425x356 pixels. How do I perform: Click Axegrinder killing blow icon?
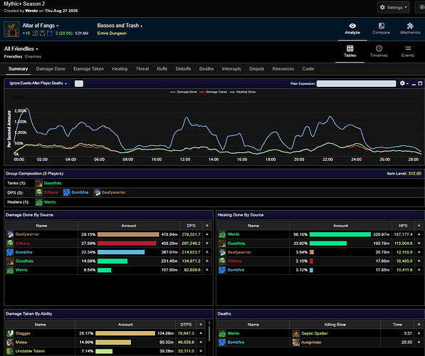(296, 342)
